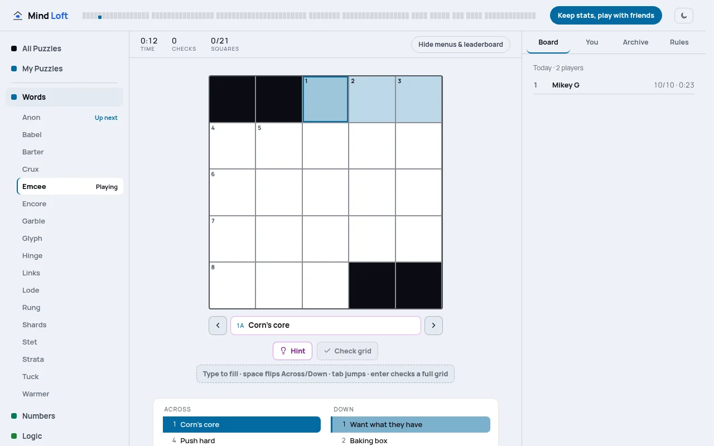Screen dimensions: 714x446
Task: Advance to the next clue arrow
Action: pos(433,326)
